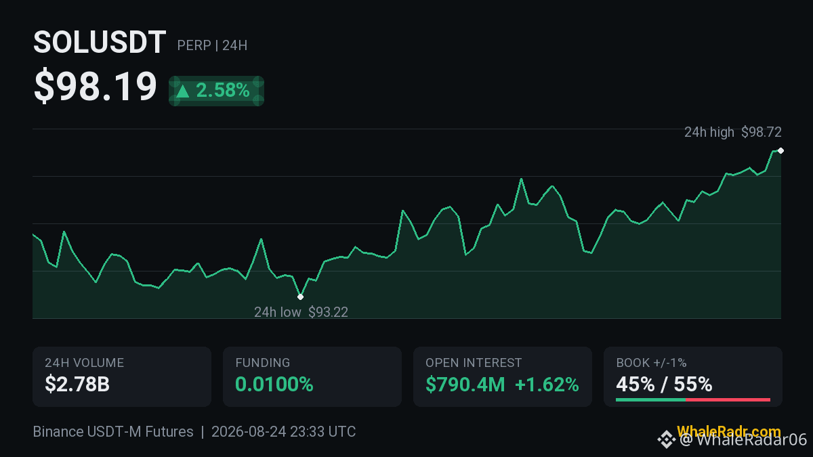Click the $98.19 current price

[96, 87]
